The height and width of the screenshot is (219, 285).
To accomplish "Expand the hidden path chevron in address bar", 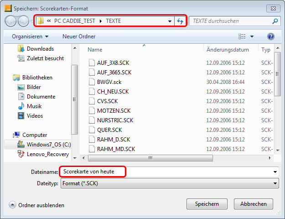I will click(49, 21).
